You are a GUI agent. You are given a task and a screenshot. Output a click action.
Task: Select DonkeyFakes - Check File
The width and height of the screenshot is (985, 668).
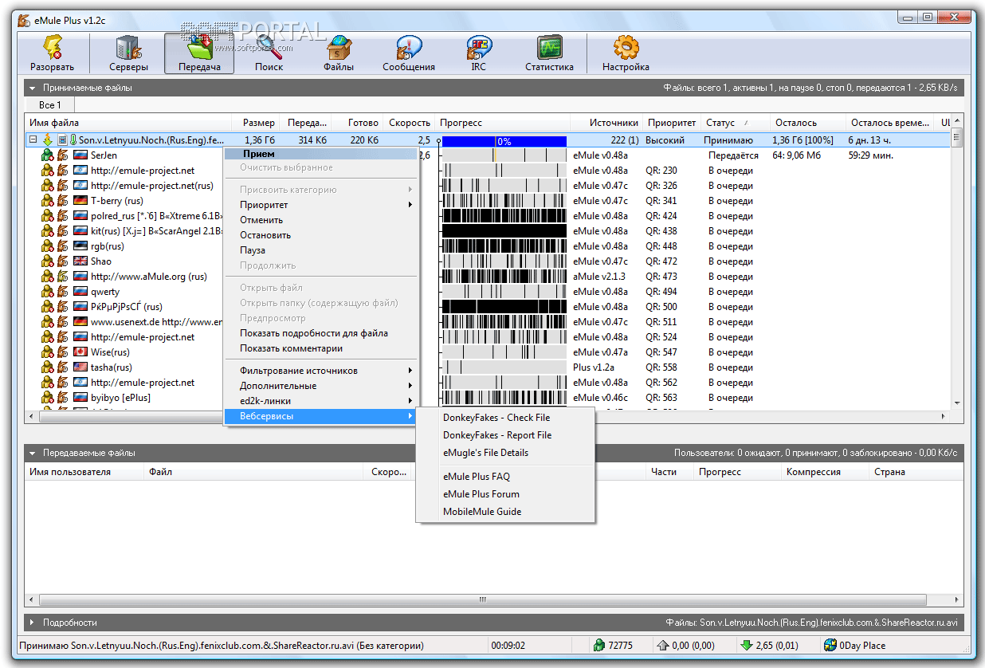(496, 418)
